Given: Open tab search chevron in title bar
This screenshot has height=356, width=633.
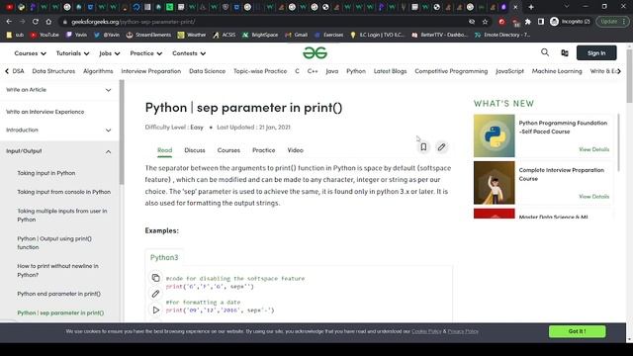Looking at the screenshot, I should [x=567, y=7].
